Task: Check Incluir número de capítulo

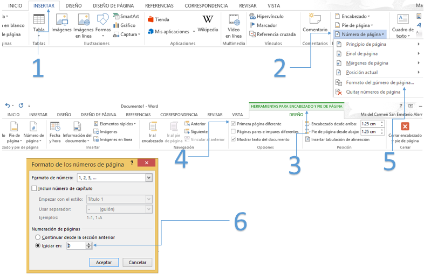Action: click(x=35, y=188)
